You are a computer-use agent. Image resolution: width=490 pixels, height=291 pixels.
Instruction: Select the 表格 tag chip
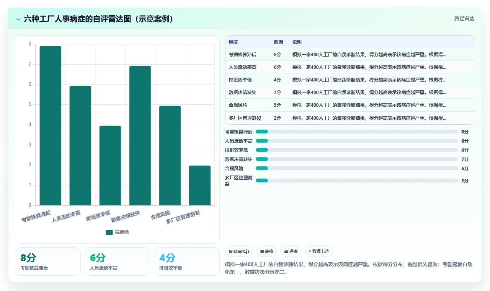pyautogui.click(x=267, y=251)
